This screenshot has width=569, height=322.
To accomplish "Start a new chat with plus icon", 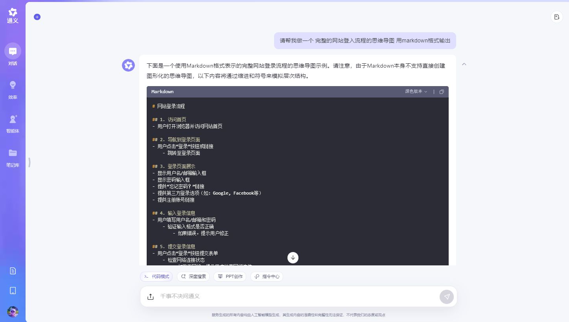I will tap(37, 17).
